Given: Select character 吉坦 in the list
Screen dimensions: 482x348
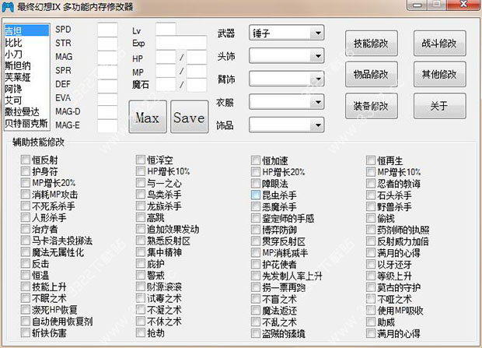Looking at the screenshot, I should pos(26,31).
